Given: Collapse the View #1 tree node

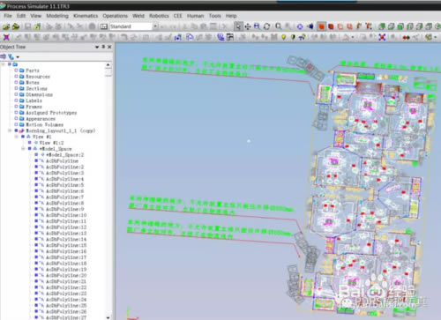Looking at the screenshot, I should coord(17,137).
